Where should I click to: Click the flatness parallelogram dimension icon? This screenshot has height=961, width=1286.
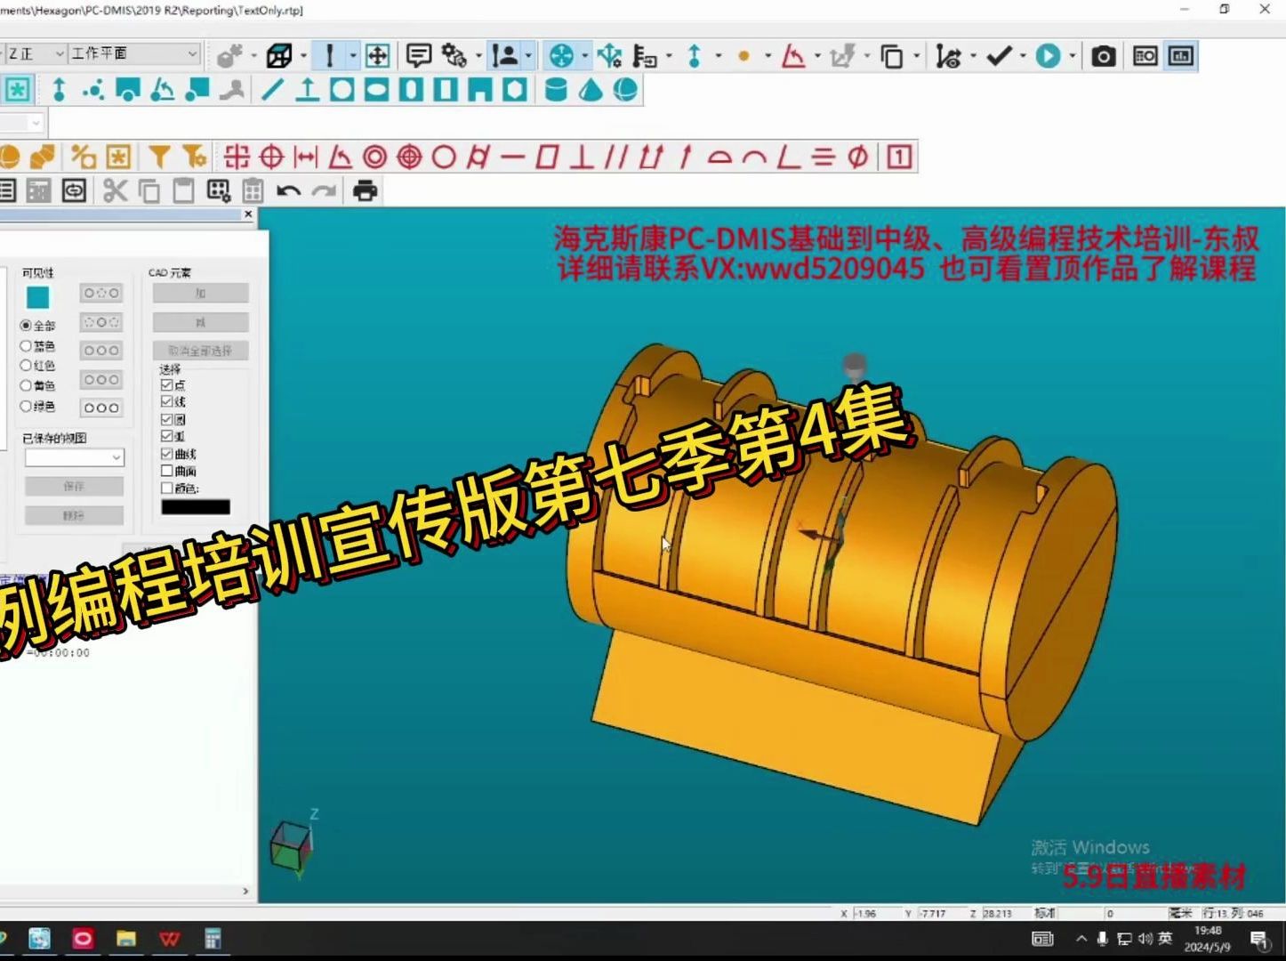547,157
